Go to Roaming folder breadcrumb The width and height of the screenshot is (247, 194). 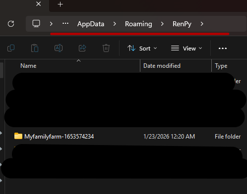138,24
